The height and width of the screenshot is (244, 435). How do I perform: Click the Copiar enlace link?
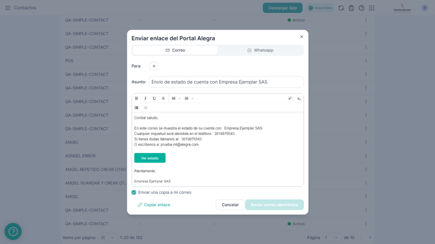pyautogui.click(x=154, y=204)
